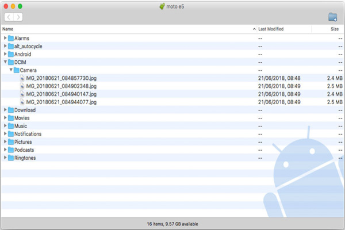Go back with the left arrow
This screenshot has width=345, height=230.
[9, 17]
